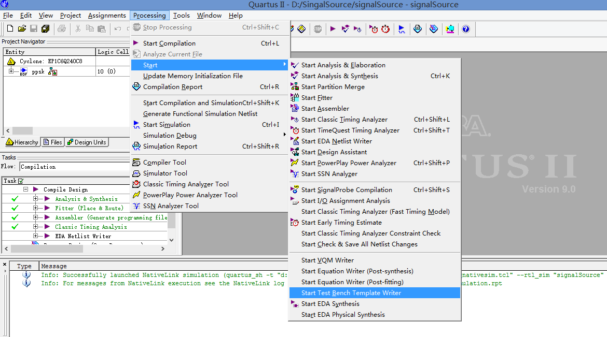This screenshot has width=607, height=337.
Task: Expand the EDA Netlist Writer task node
Action: [36, 236]
